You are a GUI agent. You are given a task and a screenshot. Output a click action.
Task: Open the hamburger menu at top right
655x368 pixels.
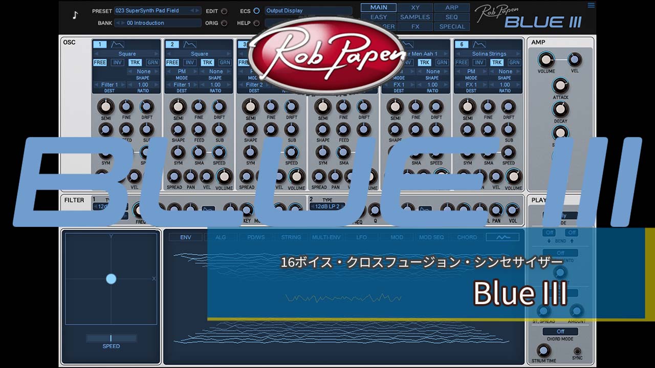(x=591, y=6)
